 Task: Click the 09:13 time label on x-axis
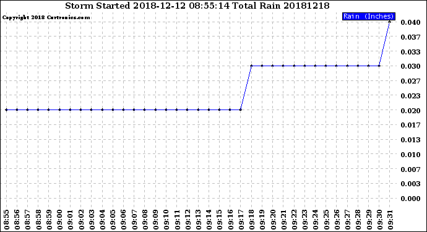click(x=198, y=220)
